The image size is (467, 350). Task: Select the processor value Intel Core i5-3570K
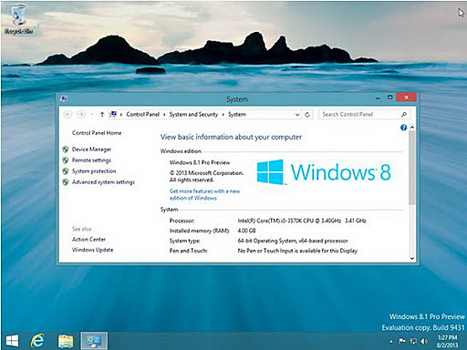[302, 221]
